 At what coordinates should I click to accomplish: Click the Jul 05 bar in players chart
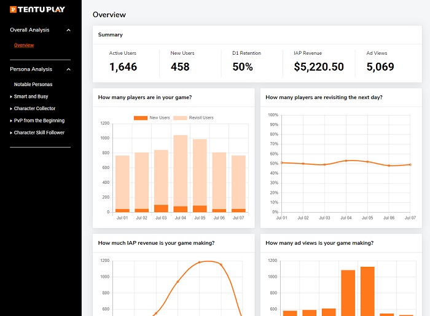click(200, 176)
